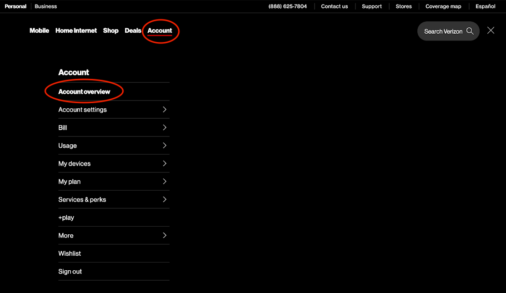Open the Stores link

pos(404,6)
